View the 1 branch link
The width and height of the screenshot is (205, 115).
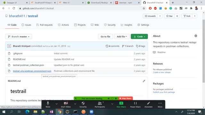click(127, 46)
